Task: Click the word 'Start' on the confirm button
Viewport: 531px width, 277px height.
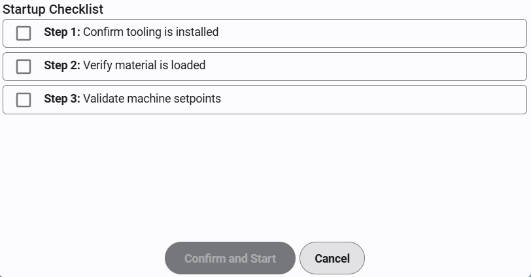Action: [263, 258]
